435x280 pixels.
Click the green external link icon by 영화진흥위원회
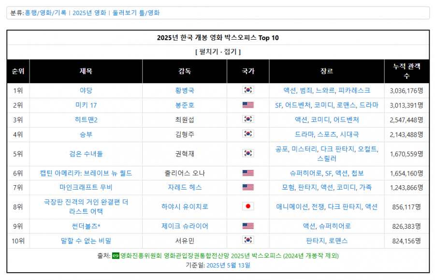click(x=116, y=256)
